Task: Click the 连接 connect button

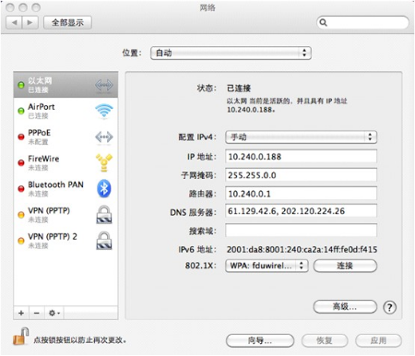Action: [345, 266]
